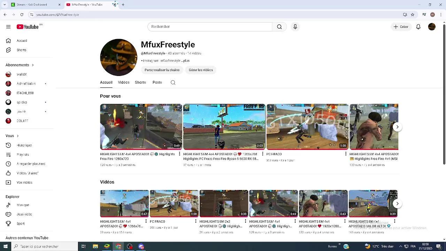
Task: Open Windows notification center
Action: (439, 246)
